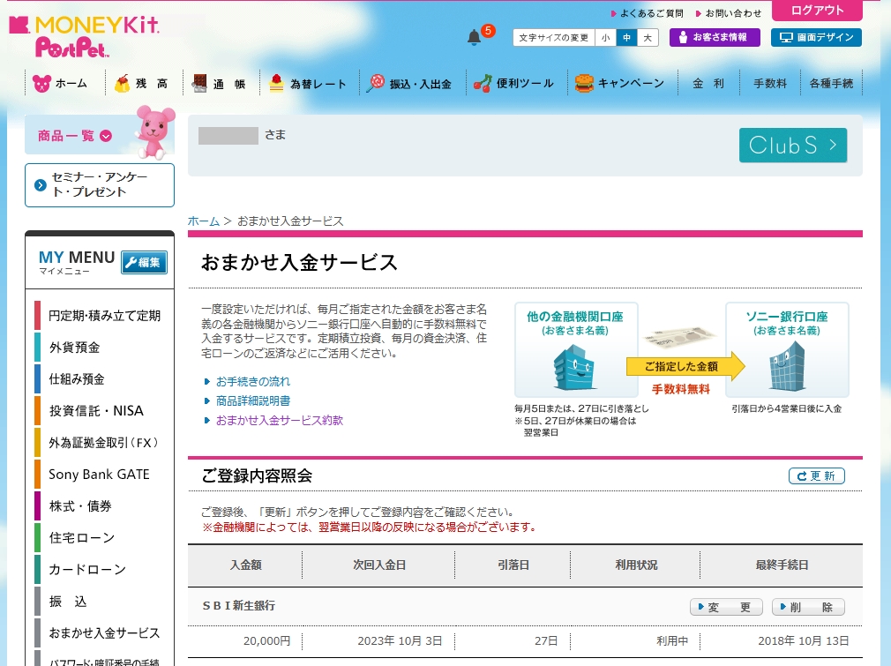Click the pink PostPet bear mascot
891x666 pixels.
pyautogui.click(x=154, y=131)
